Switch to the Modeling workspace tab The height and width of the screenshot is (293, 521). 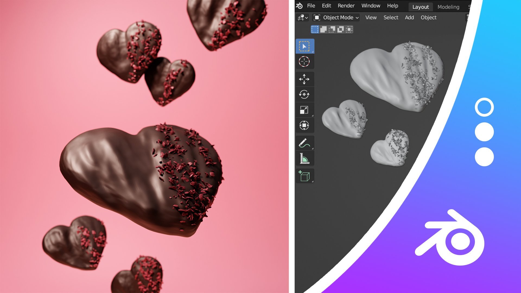tap(448, 7)
